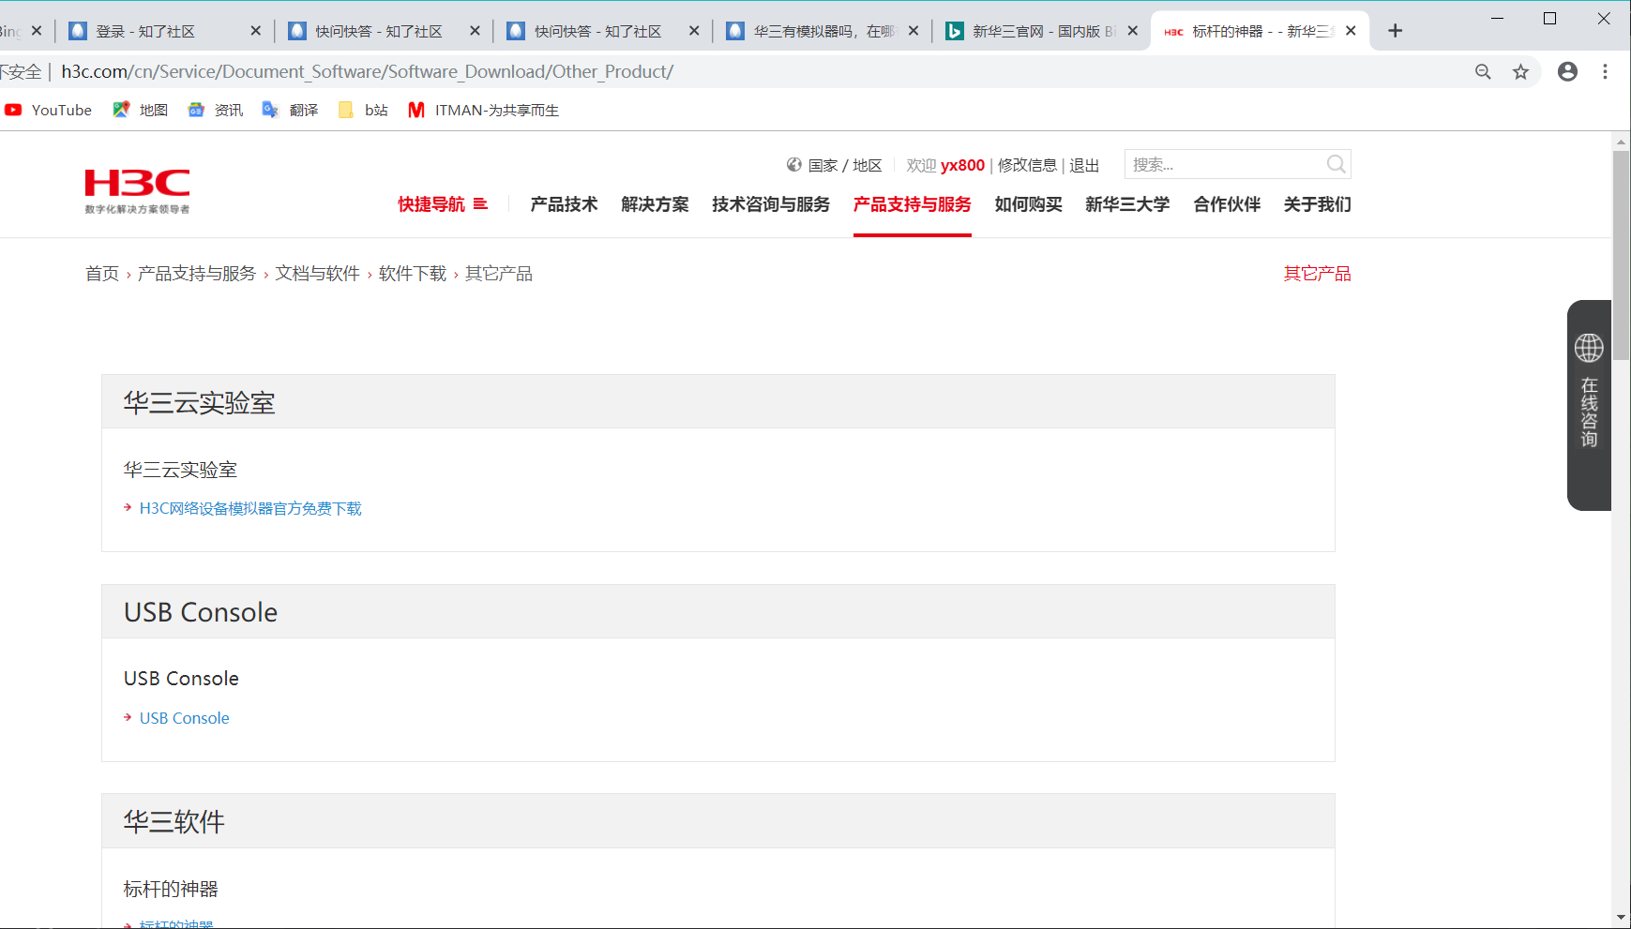This screenshot has width=1631, height=929.
Task: Bookmark this page with the star icon
Action: 1520,72
